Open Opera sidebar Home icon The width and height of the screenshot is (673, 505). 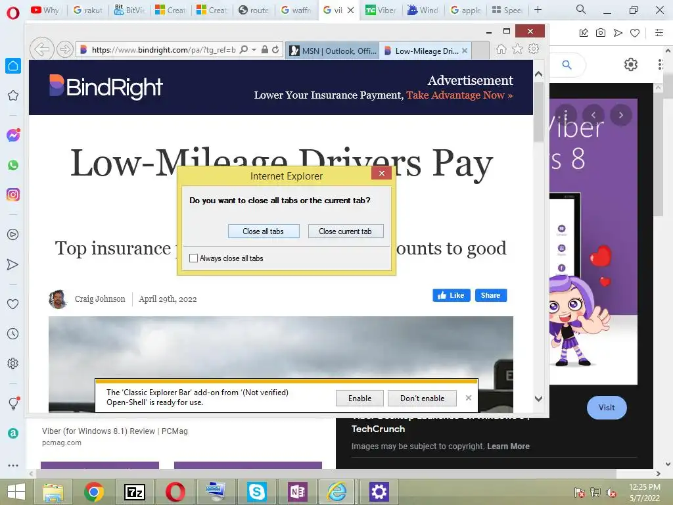click(13, 66)
